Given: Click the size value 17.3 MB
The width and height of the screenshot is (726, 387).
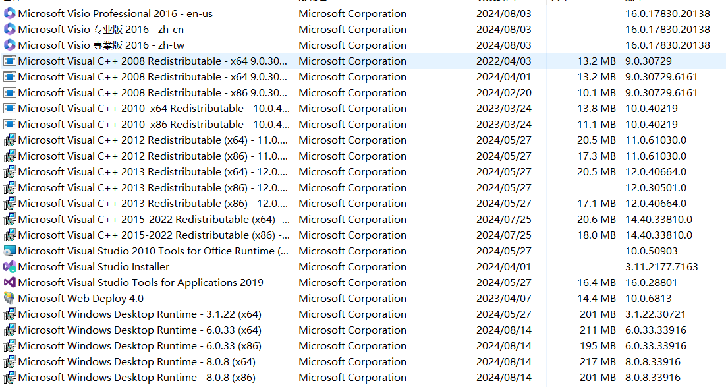Looking at the screenshot, I should [596, 156].
